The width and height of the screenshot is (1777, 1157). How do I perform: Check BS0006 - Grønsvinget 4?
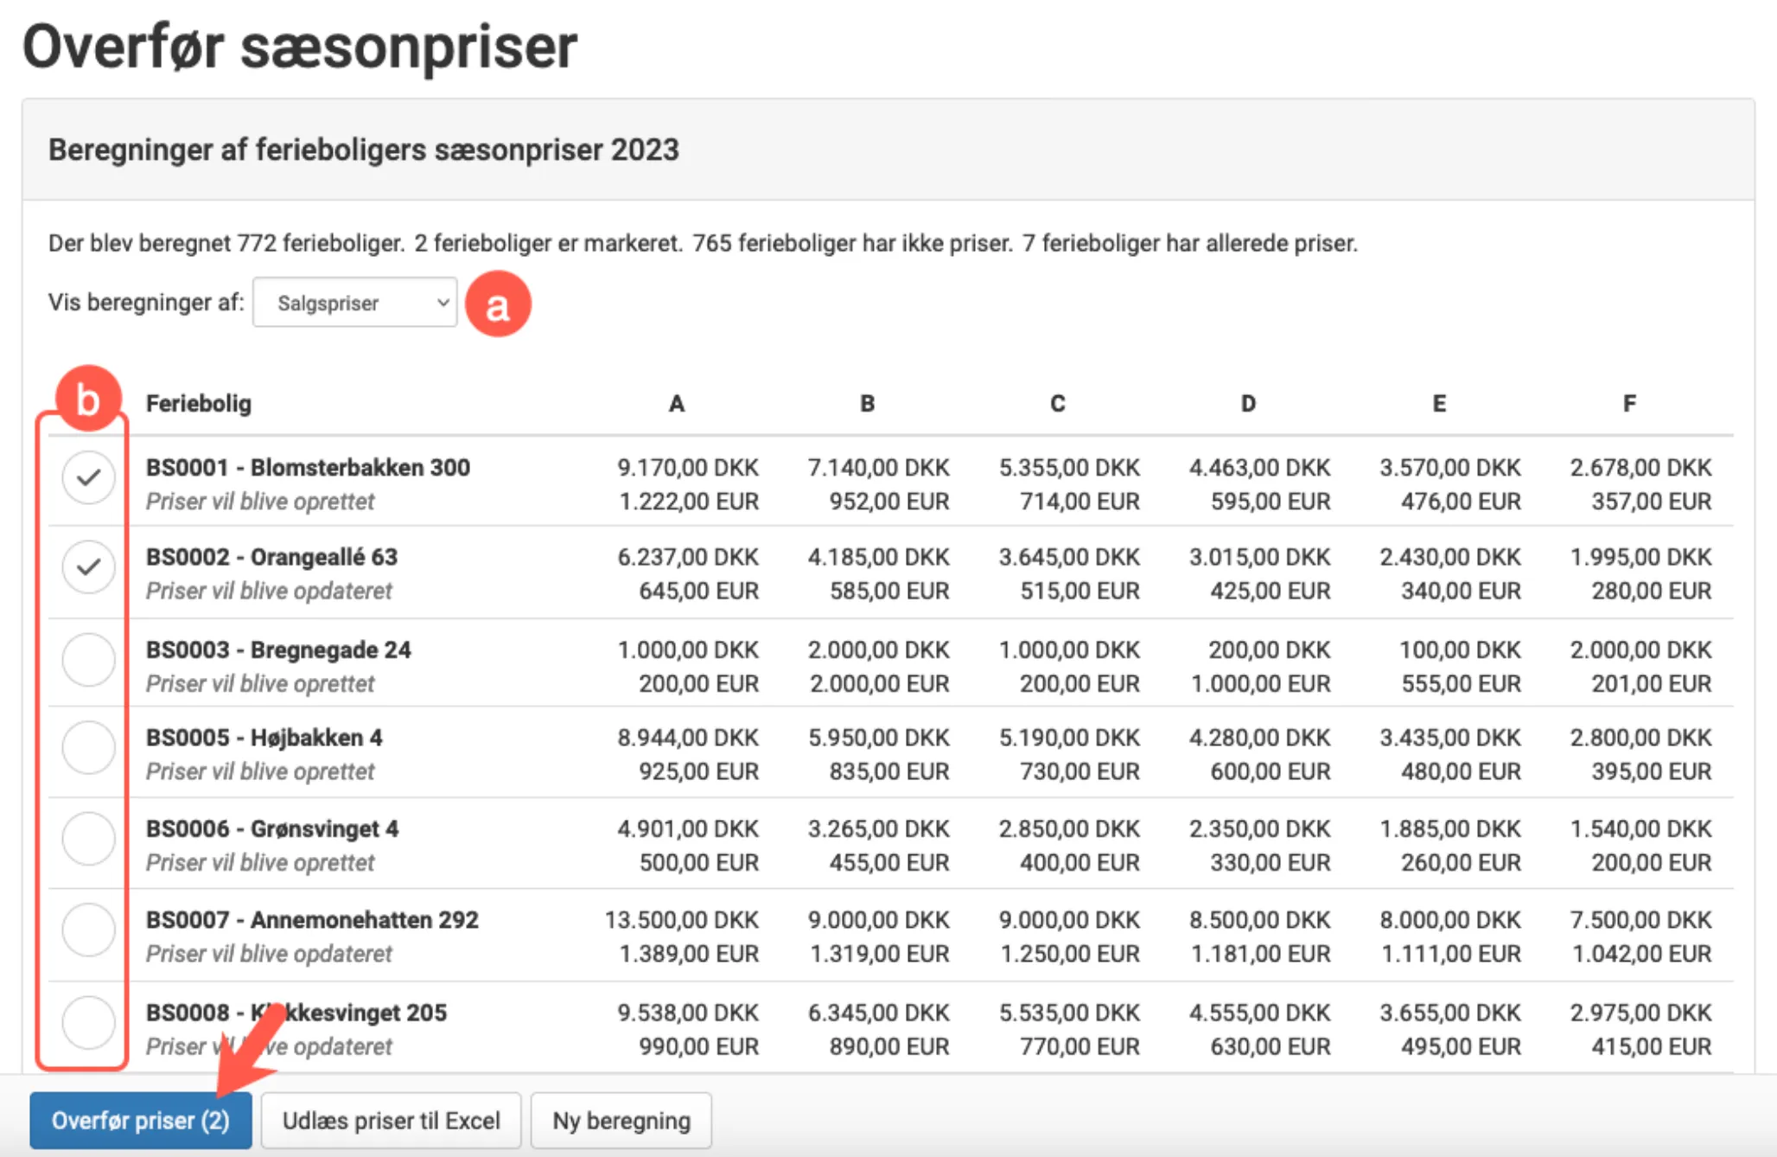tap(87, 838)
